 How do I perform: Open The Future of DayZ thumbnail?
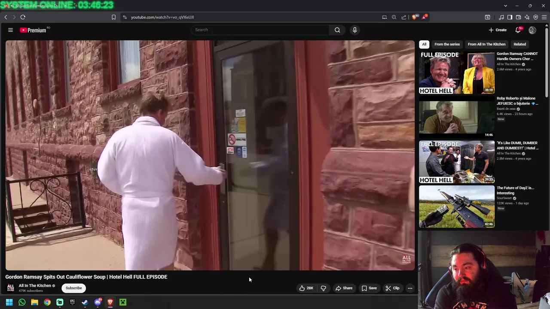coord(457,206)
